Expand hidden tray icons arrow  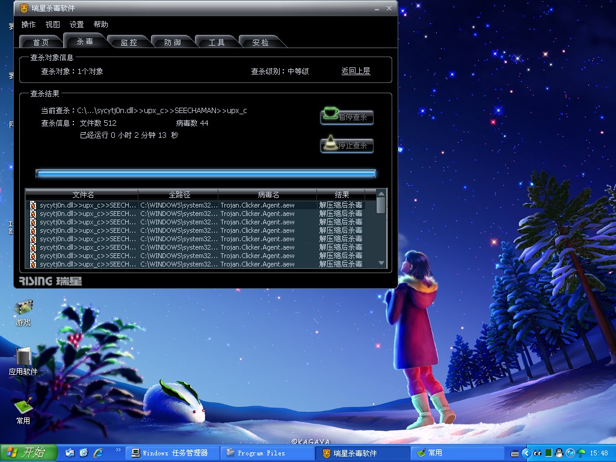pos(526,453)
